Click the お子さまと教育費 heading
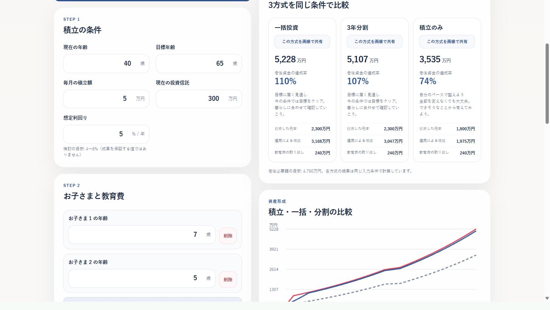 [x=94, y=196]
